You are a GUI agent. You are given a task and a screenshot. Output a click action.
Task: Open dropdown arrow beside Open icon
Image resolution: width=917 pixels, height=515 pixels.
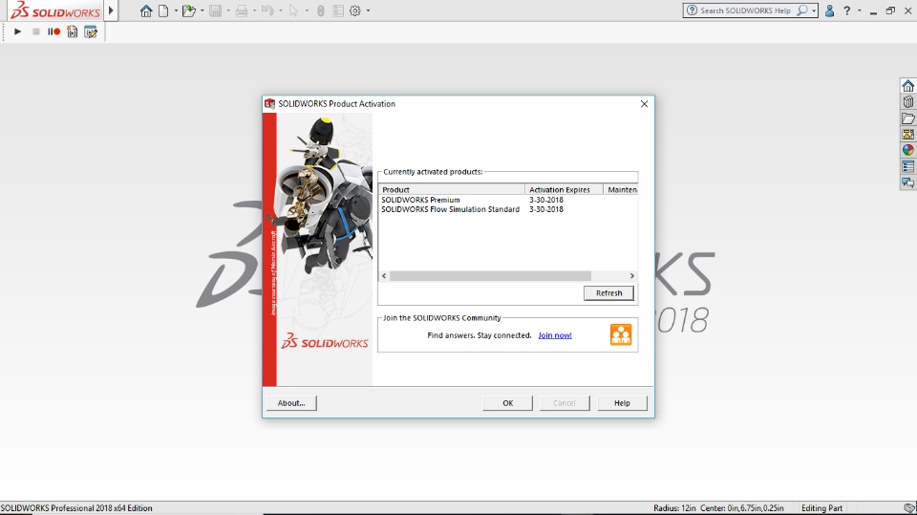coord(203,11)
